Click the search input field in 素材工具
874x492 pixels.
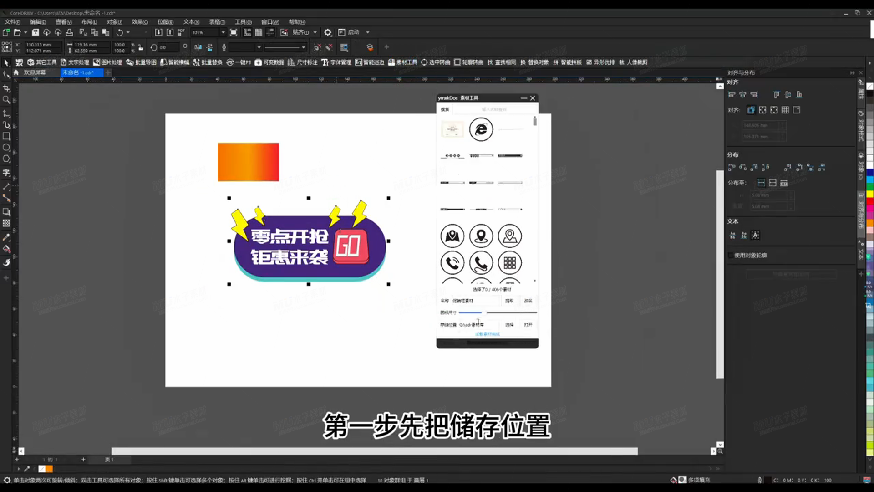[x=495, y=109]
